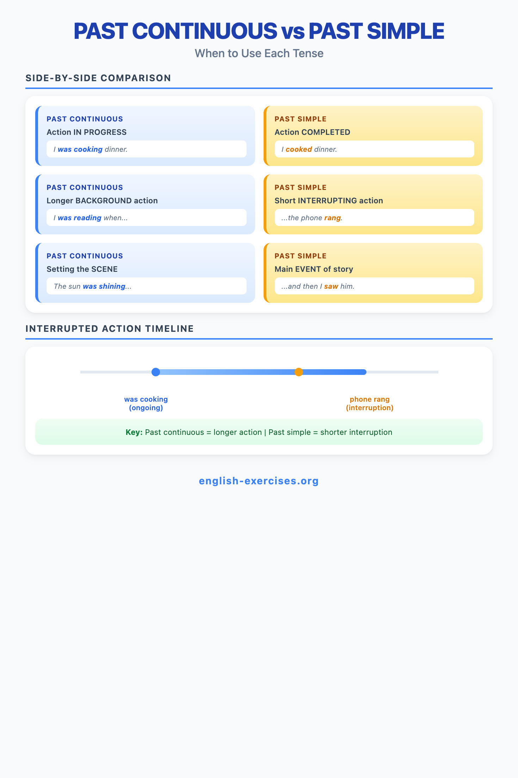Select 'Short INTERRUPTING action' text

click(x=328, y=201)
